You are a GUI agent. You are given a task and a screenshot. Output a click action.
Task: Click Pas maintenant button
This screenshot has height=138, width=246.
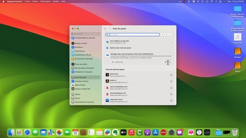click(x=117, y=62)
